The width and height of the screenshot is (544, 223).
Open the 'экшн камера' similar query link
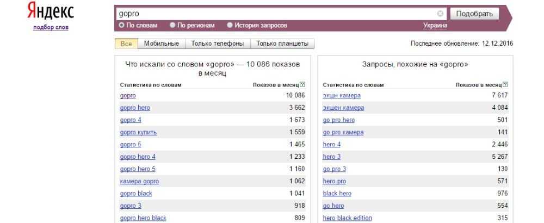coord(342,95)
